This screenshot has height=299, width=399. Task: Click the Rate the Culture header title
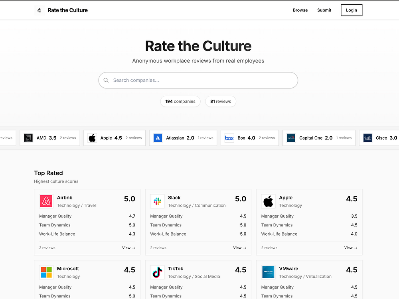[68, 10]
